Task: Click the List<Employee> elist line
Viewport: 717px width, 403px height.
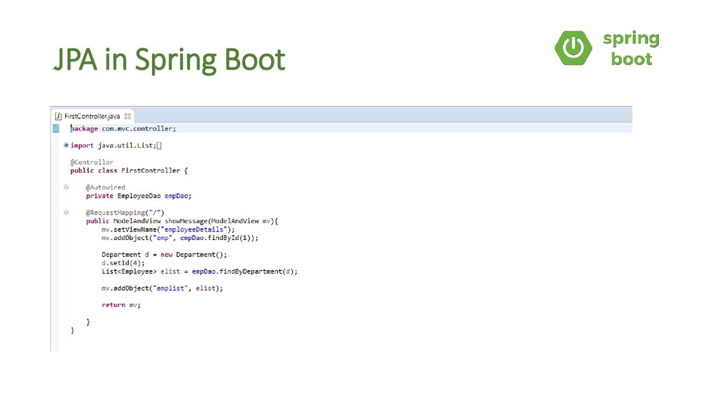Action: (200, 271)
